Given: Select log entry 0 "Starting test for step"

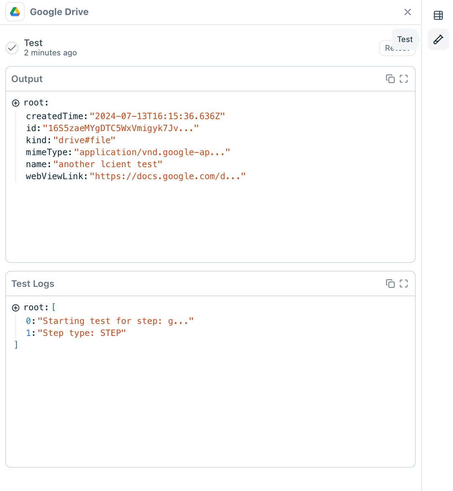Looking at the screenshot, I should click(x=115, y=321).
